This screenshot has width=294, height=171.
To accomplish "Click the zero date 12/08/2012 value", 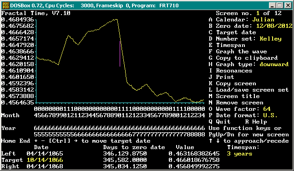I will coord(274,26).
